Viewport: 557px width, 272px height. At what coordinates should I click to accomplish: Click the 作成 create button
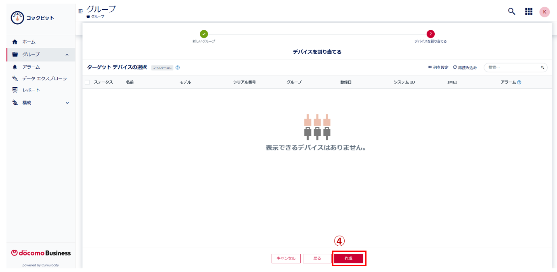click(x=349, y=258)
